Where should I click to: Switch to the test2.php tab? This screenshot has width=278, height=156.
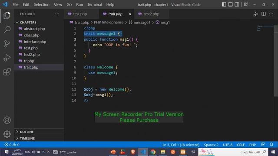point(152,14)
